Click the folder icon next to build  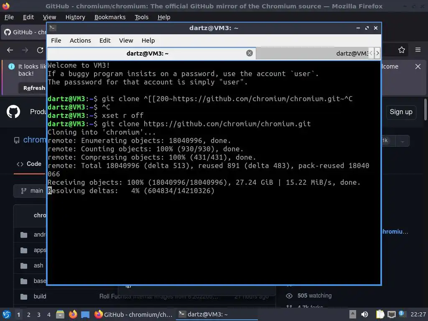(x=24, y=297)
